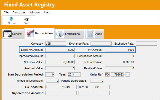Click the General tab window icon

pos(7,34)
